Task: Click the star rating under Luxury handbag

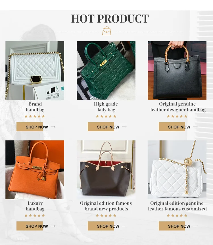Action: pyautogui.click(x=35, y=215)
